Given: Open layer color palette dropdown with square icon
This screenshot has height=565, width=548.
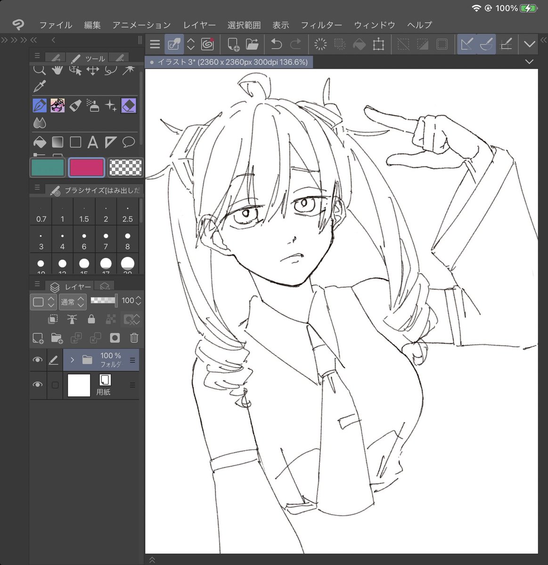Looking at the screenshot, I should tap(43, 302).
